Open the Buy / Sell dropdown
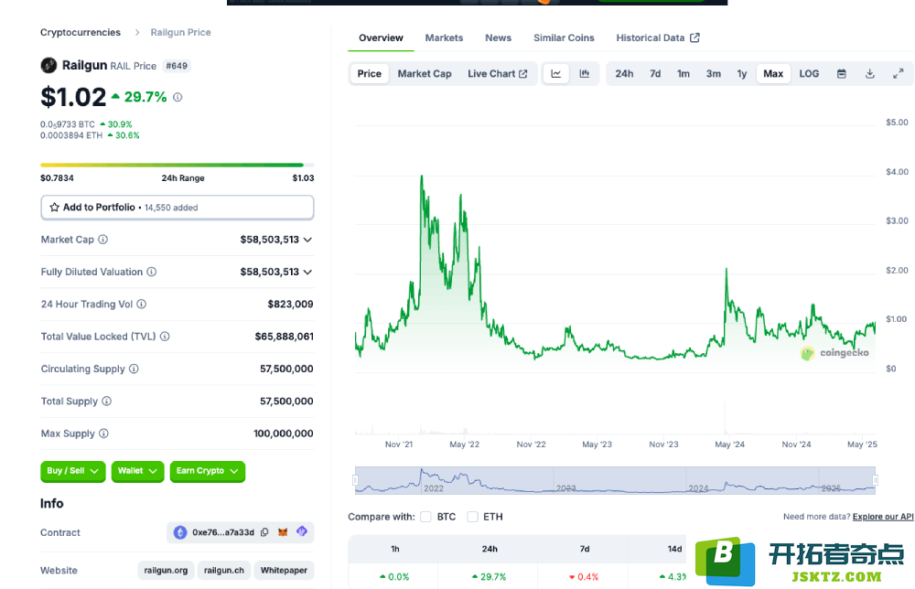Viewport: 915px width, 589px height. pos(73,471)
